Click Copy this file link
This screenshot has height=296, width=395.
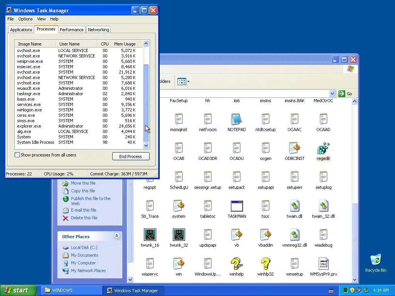[83, 191]
